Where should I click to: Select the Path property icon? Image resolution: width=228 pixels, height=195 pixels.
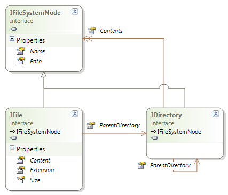point(21,61)
